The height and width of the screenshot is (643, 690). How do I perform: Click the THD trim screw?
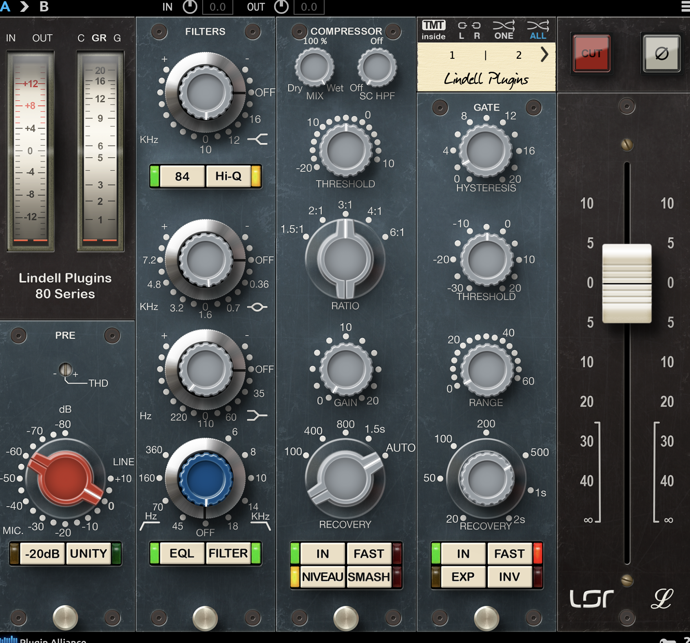(65, 370)
